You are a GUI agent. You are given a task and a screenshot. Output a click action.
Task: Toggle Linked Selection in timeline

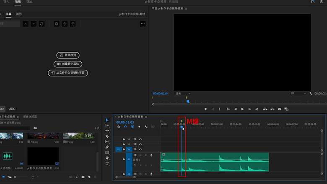tap(132, 127)
